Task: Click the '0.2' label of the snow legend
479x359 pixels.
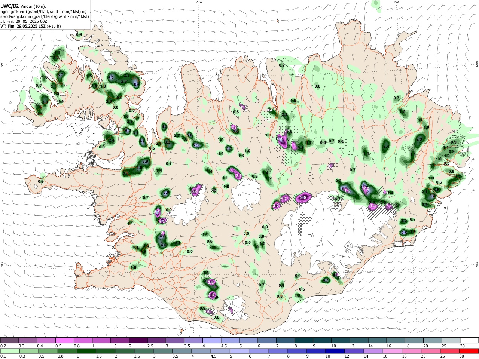Action: (3, 346)
